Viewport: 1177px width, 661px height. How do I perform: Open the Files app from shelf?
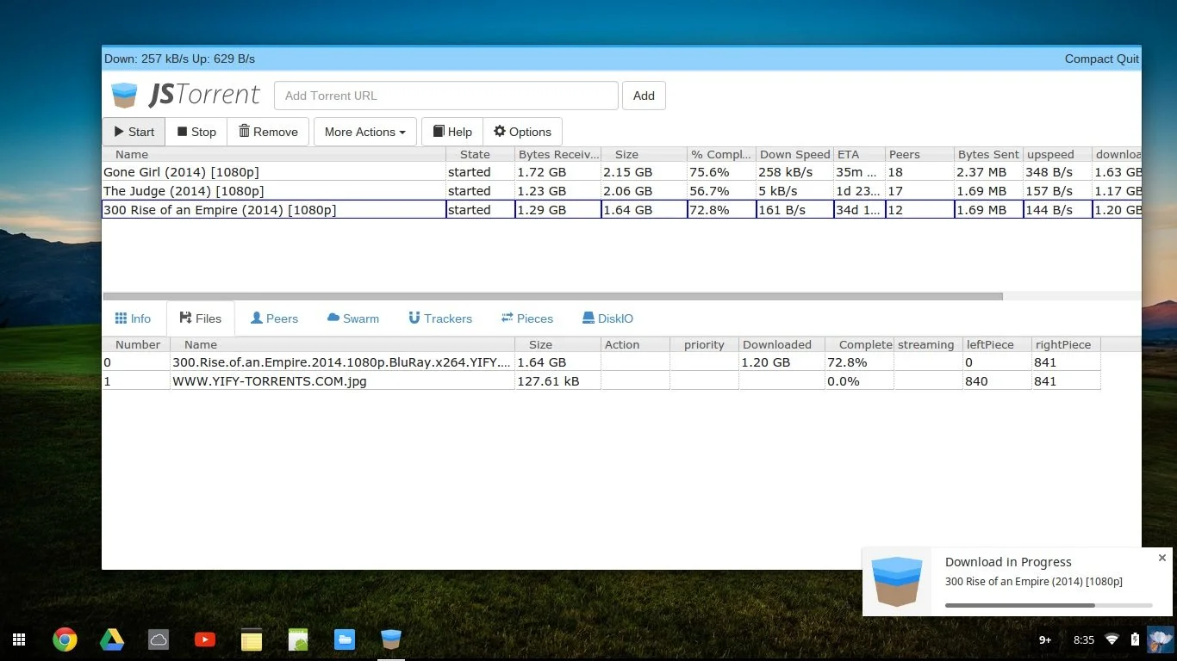(x=345, y=639)
